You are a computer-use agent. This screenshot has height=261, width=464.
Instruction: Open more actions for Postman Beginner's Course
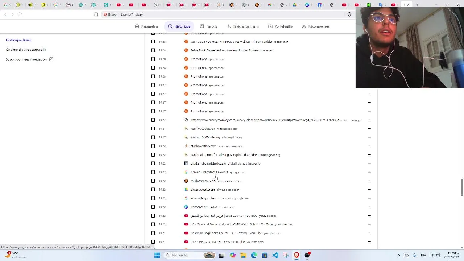click(369, 233)
